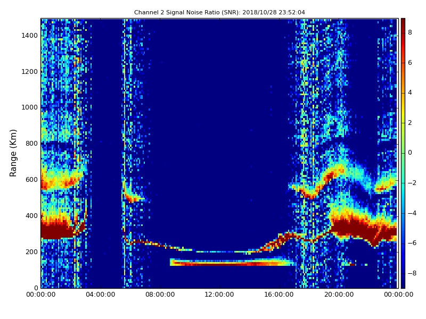Click the 400 range tick label
This screenshot has height=319, width=426.
[31, 216]
